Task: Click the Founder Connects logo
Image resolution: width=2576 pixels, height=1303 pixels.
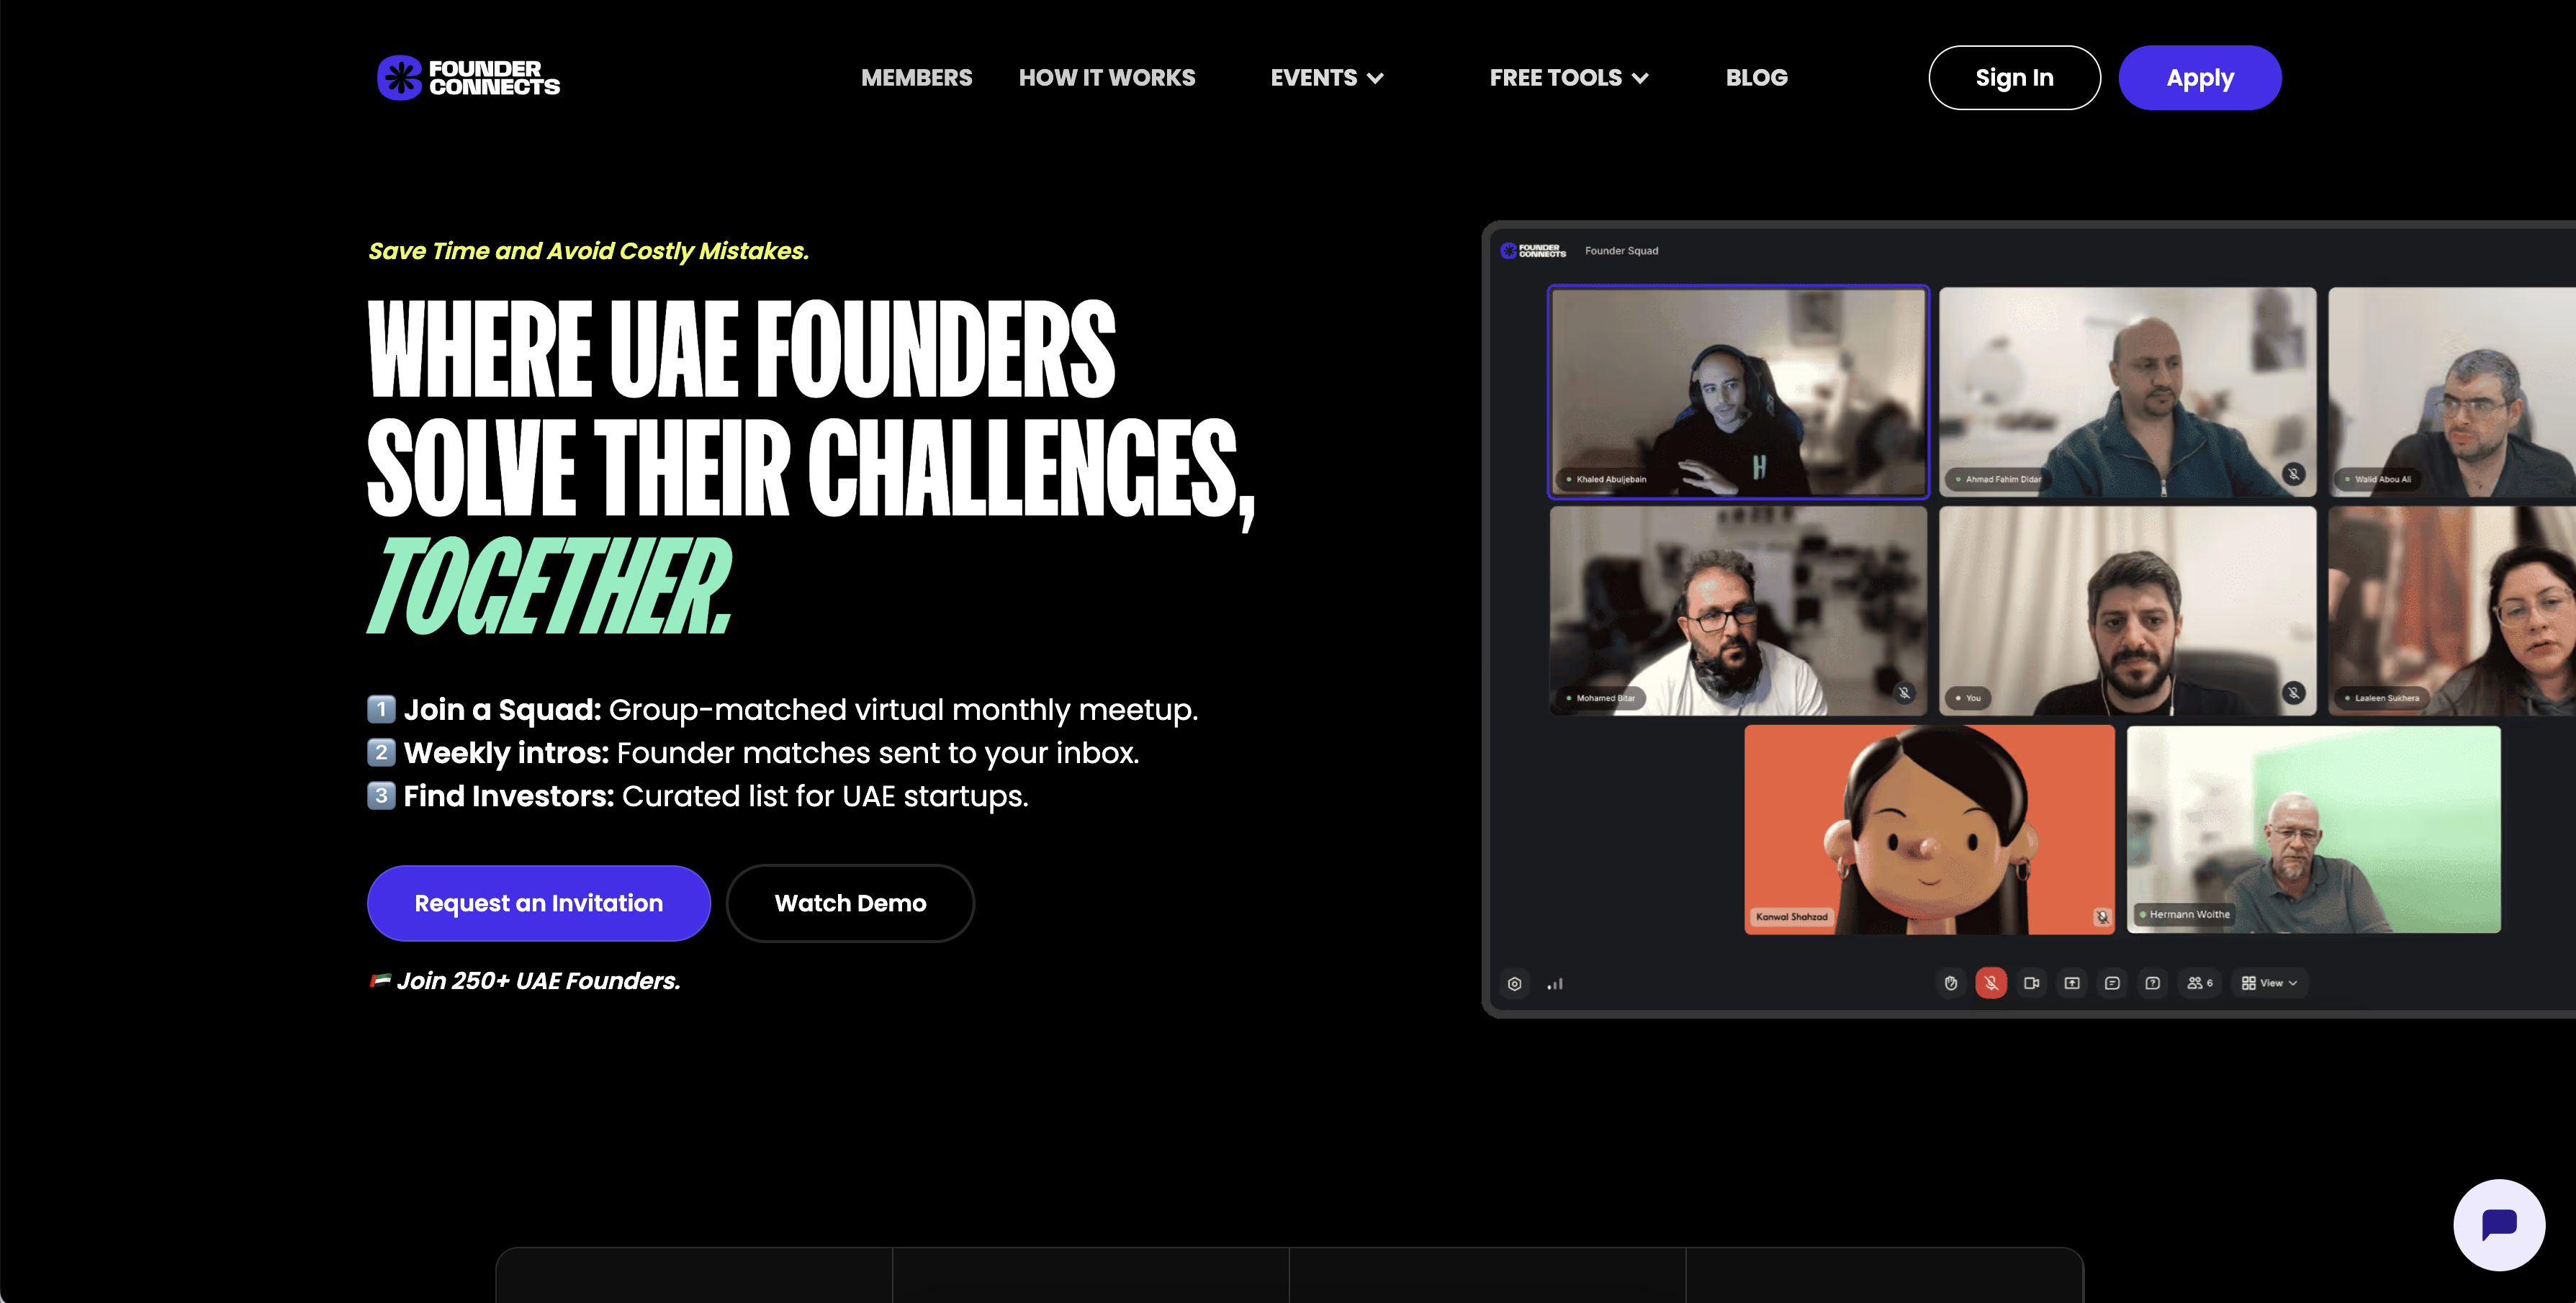Action: 468,78
